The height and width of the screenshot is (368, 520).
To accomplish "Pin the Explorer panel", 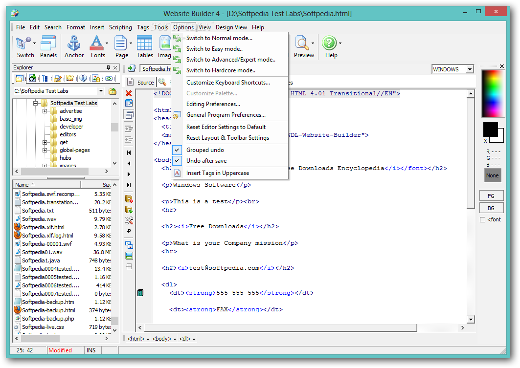I will [x=108, y=67].
